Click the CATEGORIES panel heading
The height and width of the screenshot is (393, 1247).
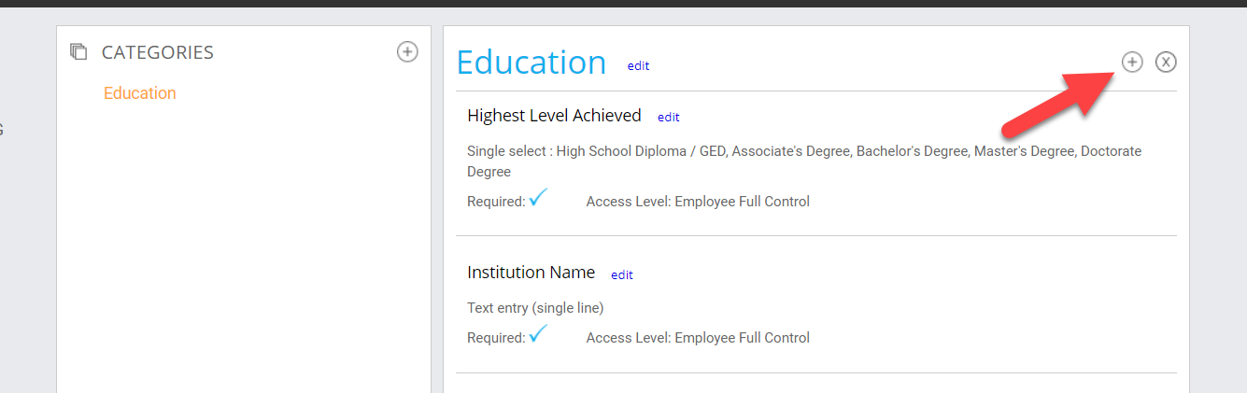click(x=157, y=53)
